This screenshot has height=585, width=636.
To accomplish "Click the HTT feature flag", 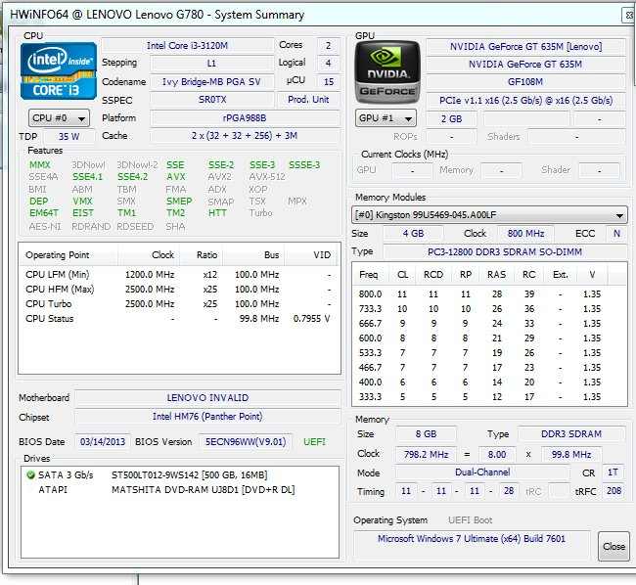I will (x=217, y=213).
